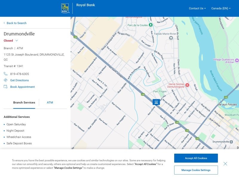This screenshot has height=179, width=239.
Task: Click the Royal Bank header title
Action: click(x=86, y=5)
